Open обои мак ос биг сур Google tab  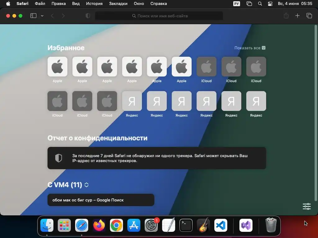[x=101, y=200]
